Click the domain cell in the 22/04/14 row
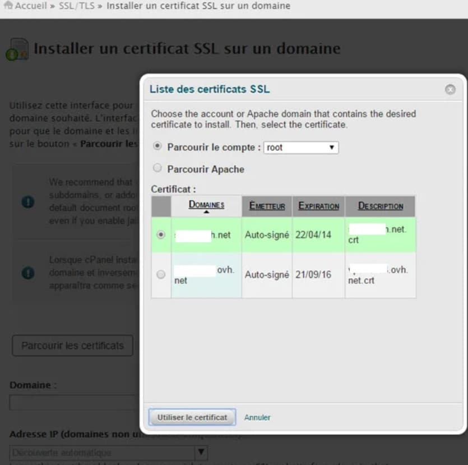 (x=206, y=234)
